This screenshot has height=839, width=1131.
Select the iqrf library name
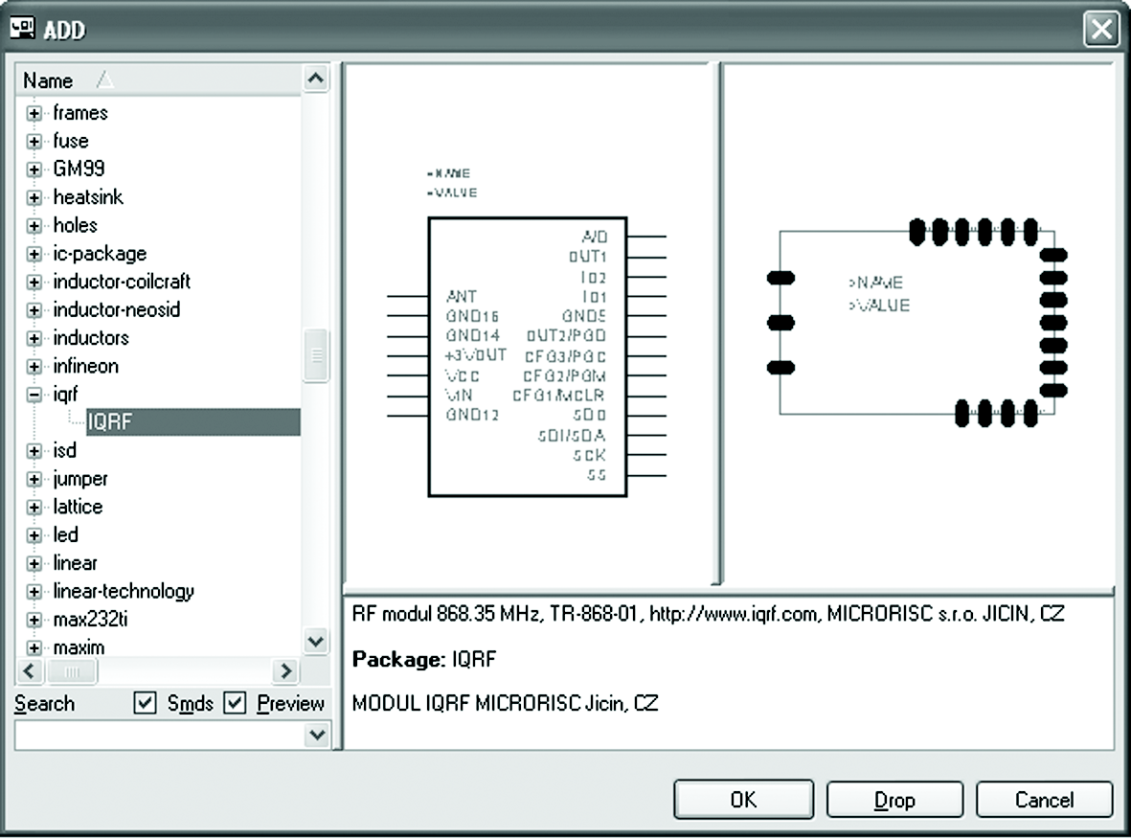point(65,395)
